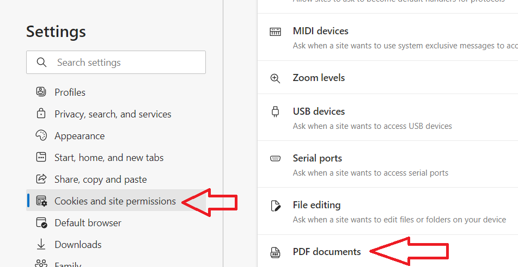This screenshot has width=518, height=267.
Task: Click the Cookies and site permissions icon
Action: [41, 201]
